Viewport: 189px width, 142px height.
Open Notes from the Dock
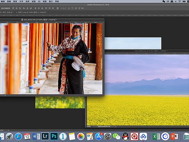tap(72, 136)
